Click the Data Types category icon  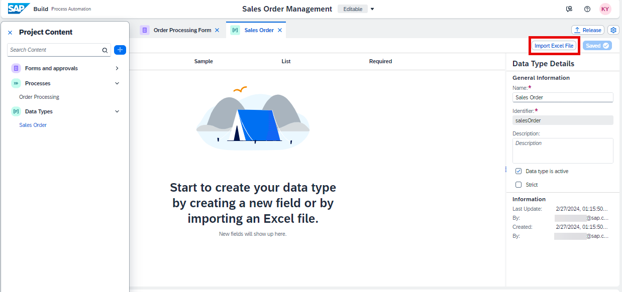tap(16, 111)
